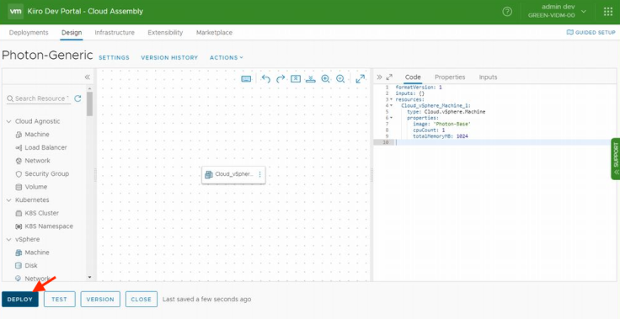Click the "type: Cloud.vSphere.Machine" code line
The height and width of the screenshot is (319, 620).
(446, 112)
